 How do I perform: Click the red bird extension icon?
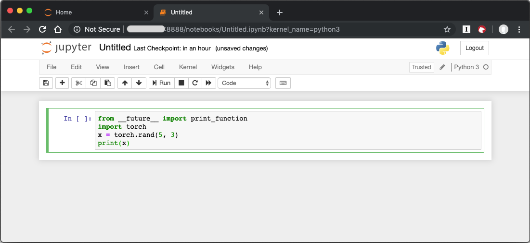click(x=482, y=29)
